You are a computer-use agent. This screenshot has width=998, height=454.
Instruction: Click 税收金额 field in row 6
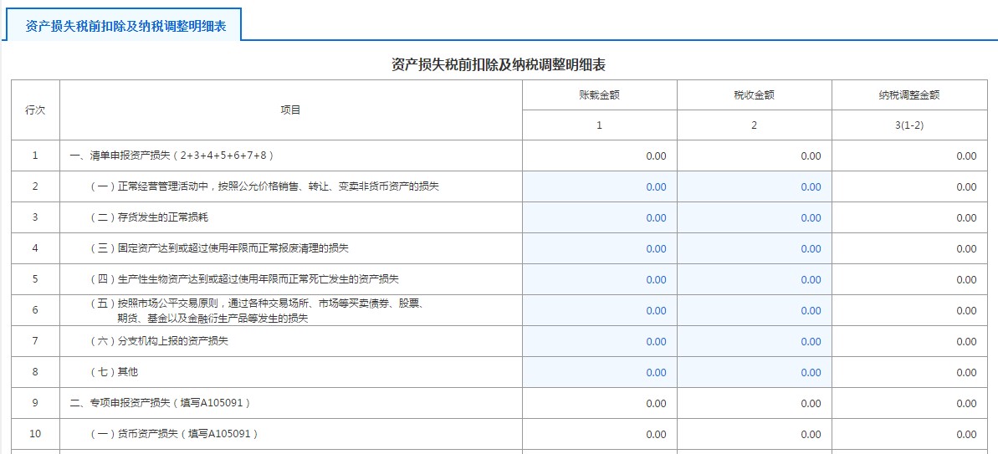coord(755,310)
